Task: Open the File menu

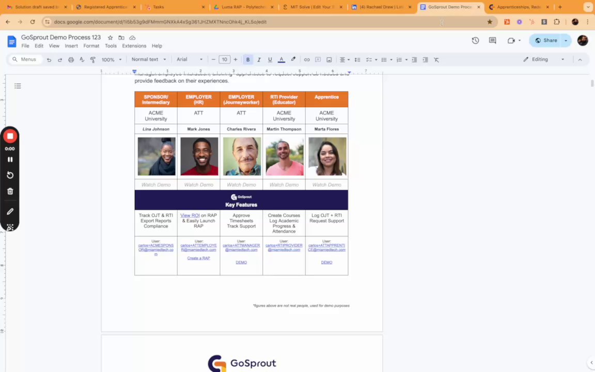Action: coord(25,46)
